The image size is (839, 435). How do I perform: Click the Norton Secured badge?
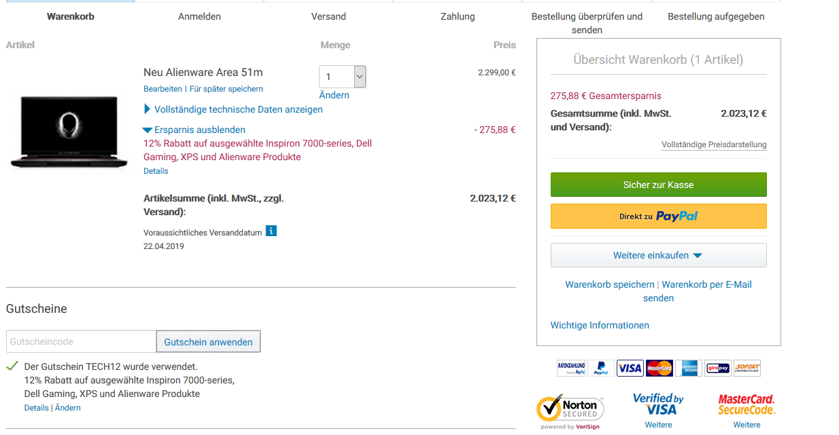(570, 409)
